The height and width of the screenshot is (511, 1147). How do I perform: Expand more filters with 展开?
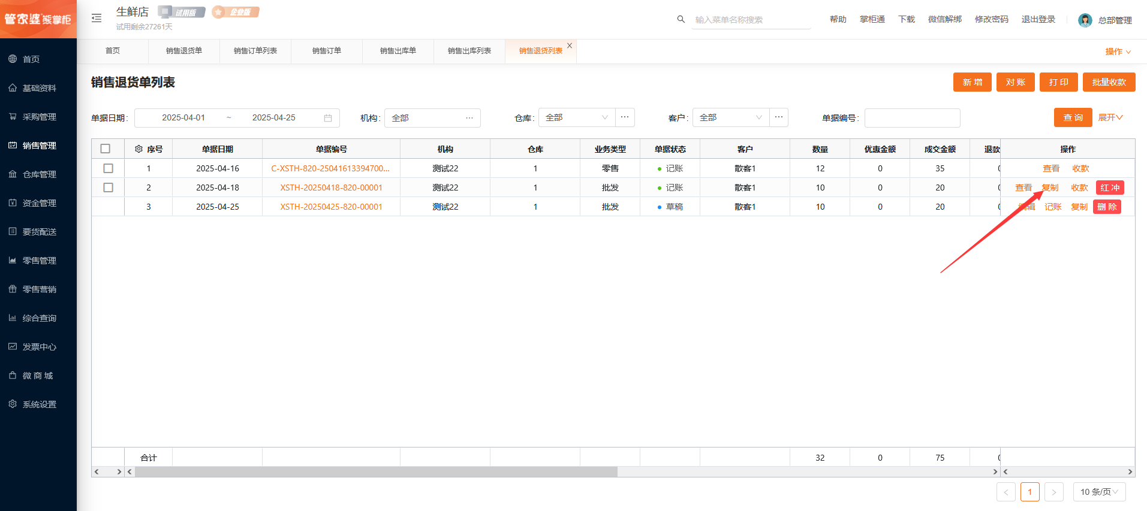pos(1110,117)
